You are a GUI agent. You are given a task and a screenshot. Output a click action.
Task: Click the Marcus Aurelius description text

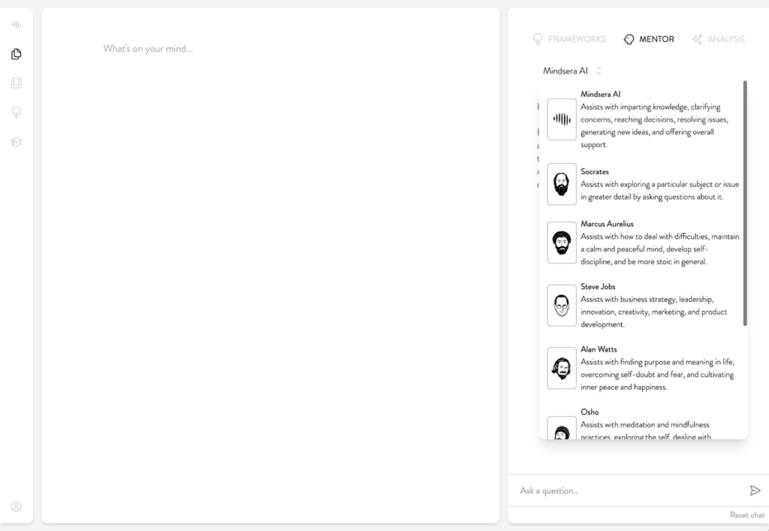[659, 249]
